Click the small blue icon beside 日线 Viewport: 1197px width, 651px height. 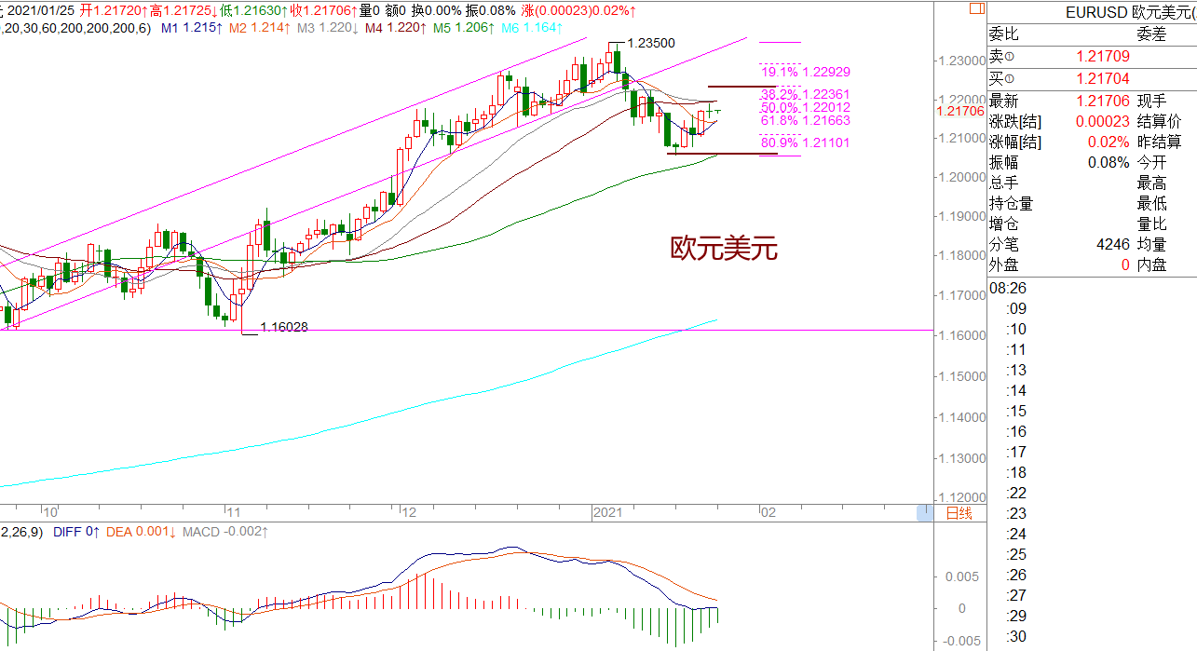coord(924,512)
